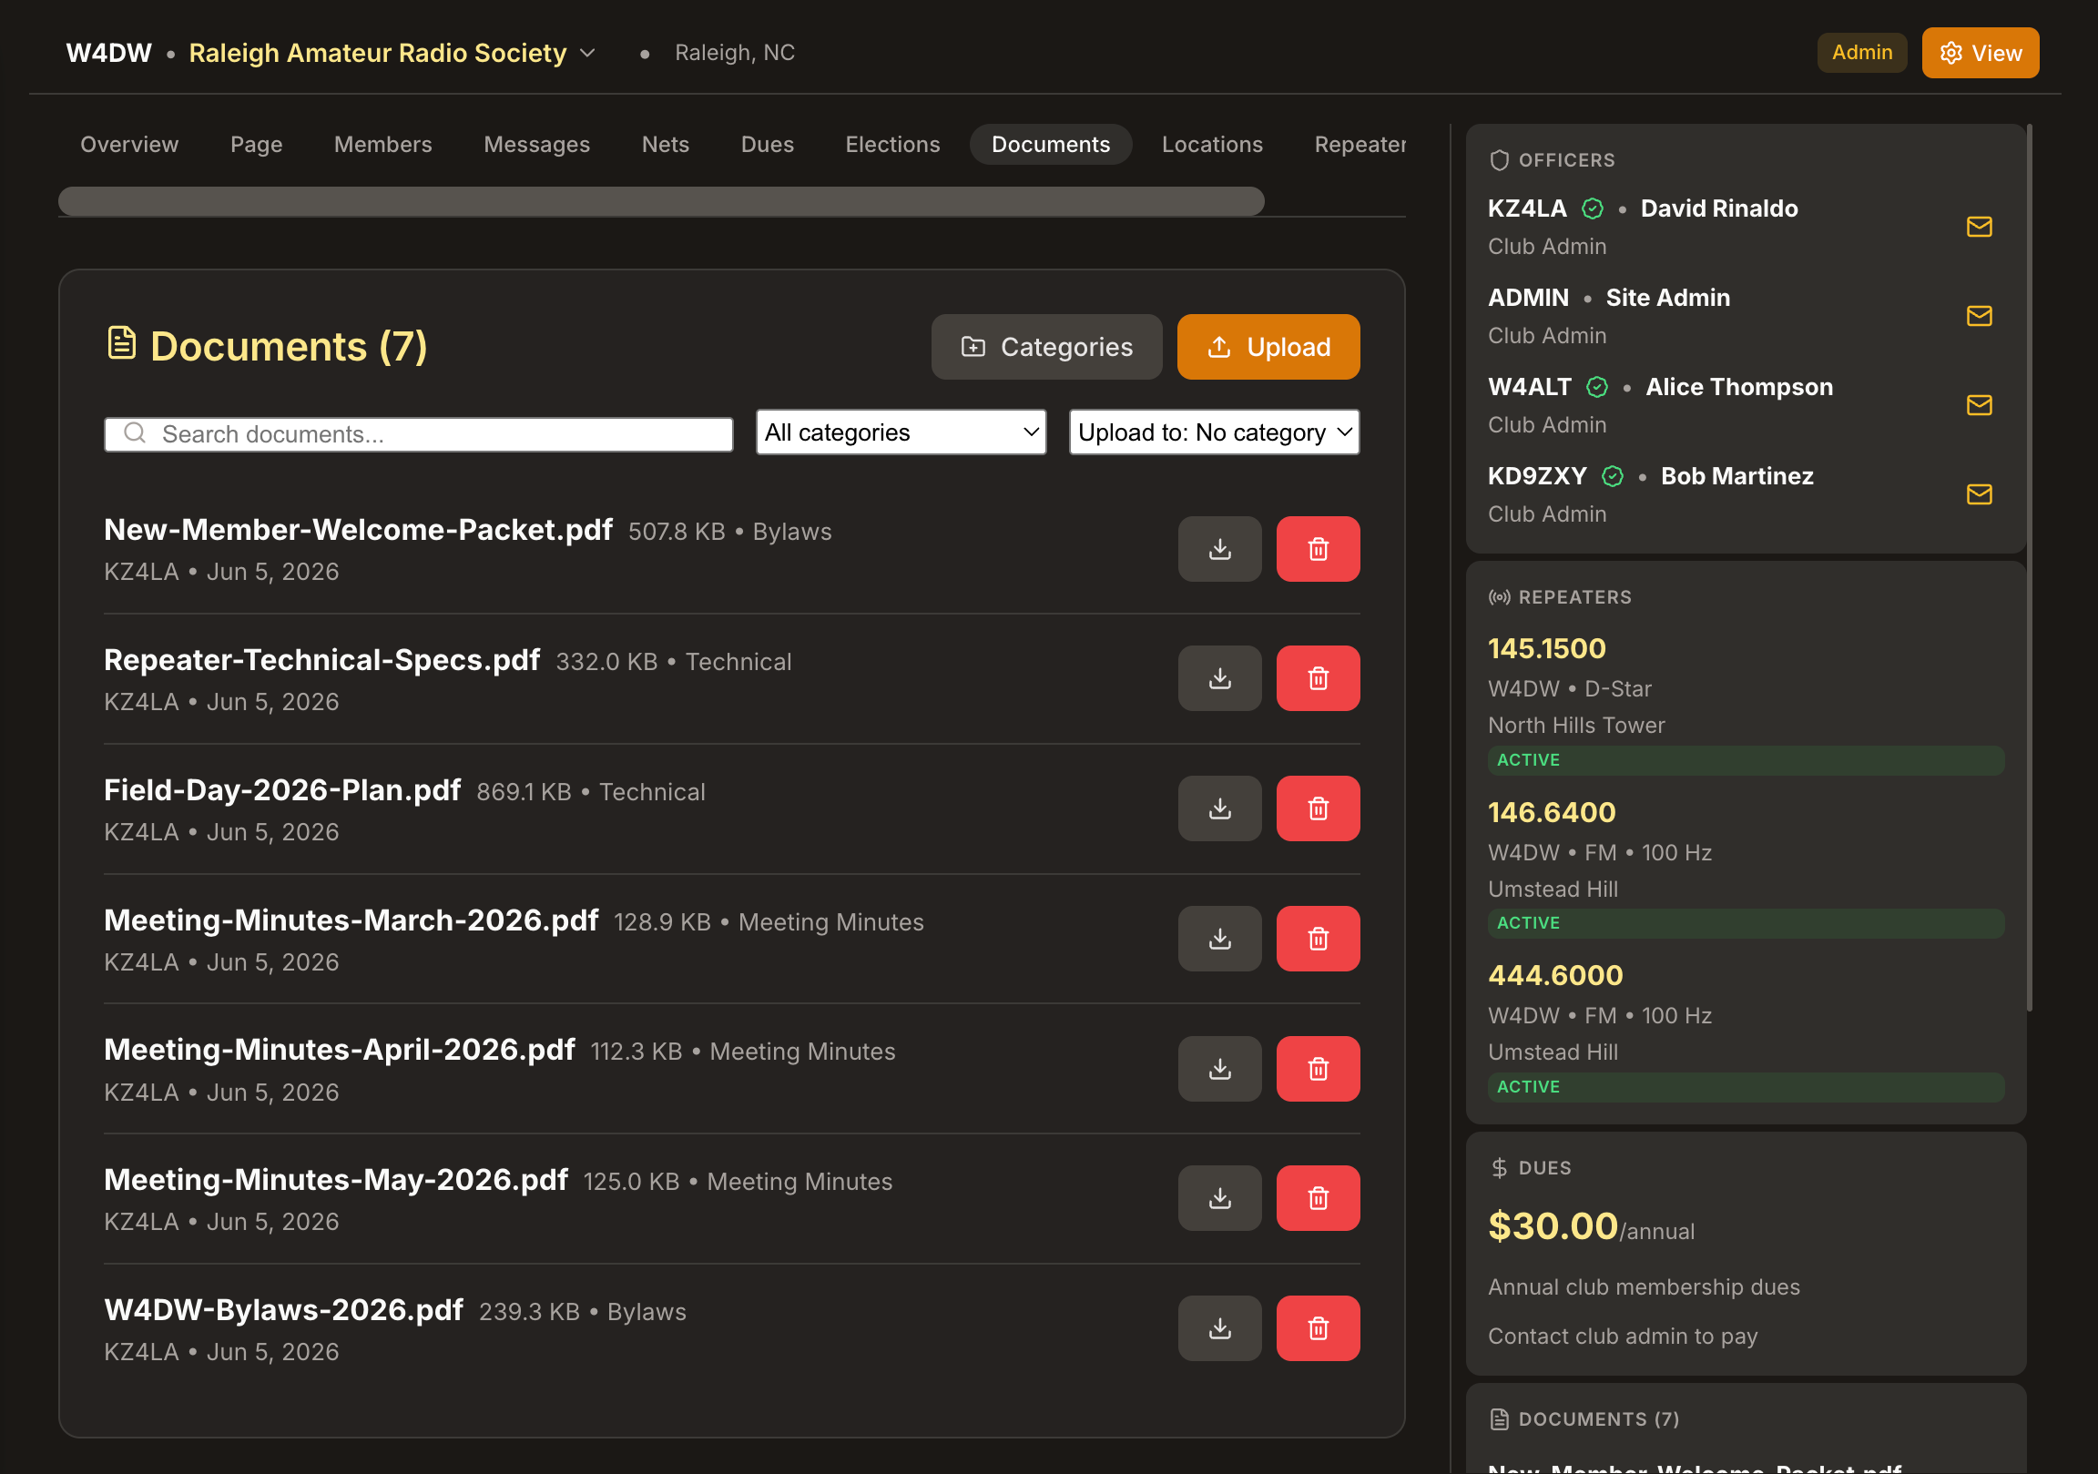Click officer name Alice Thompson
This screenshot has width=2098, height=1474.
[x=1739, y=387]
